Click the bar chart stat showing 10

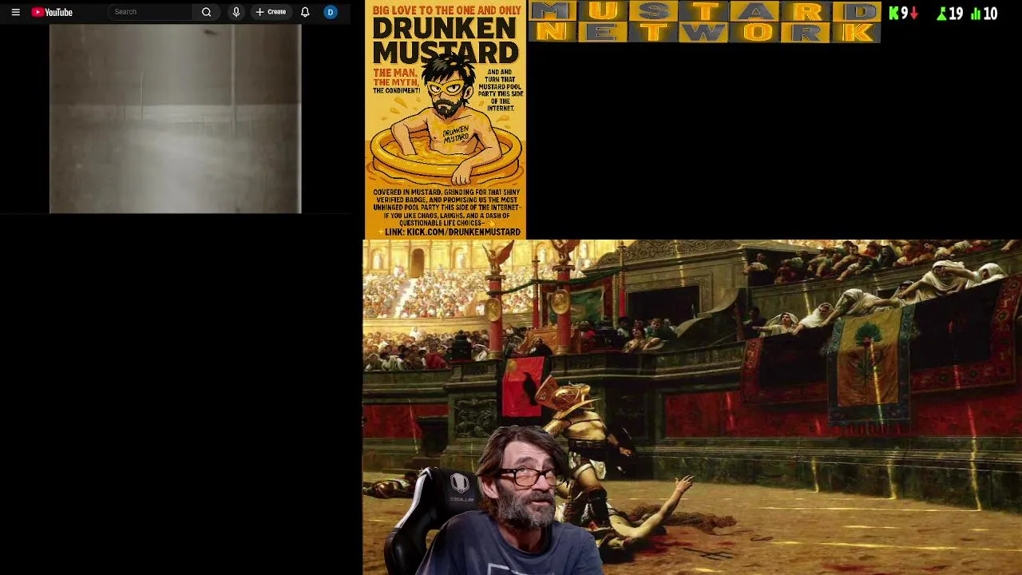coord(984,14)
